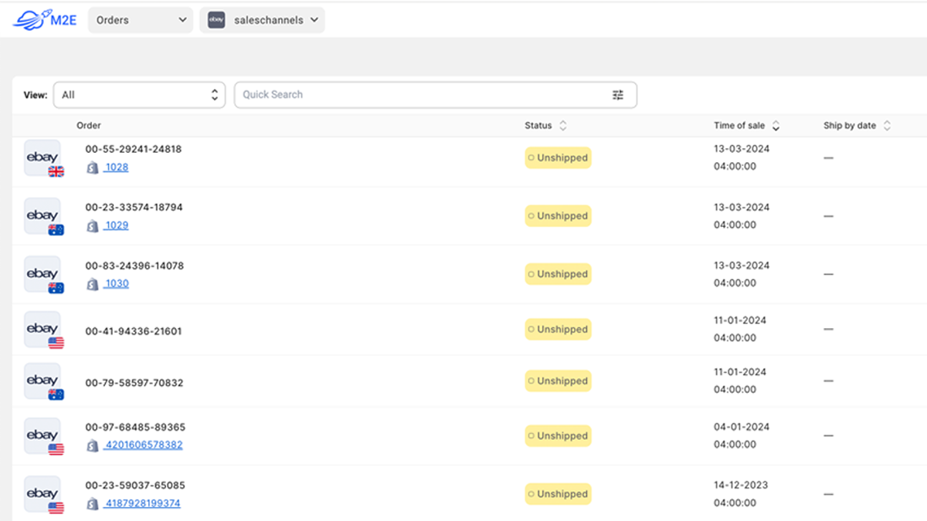The width and height of the screenshot is (927, 521).
Task: Open Shopify order link 1029
Action: tap(117, 225)
